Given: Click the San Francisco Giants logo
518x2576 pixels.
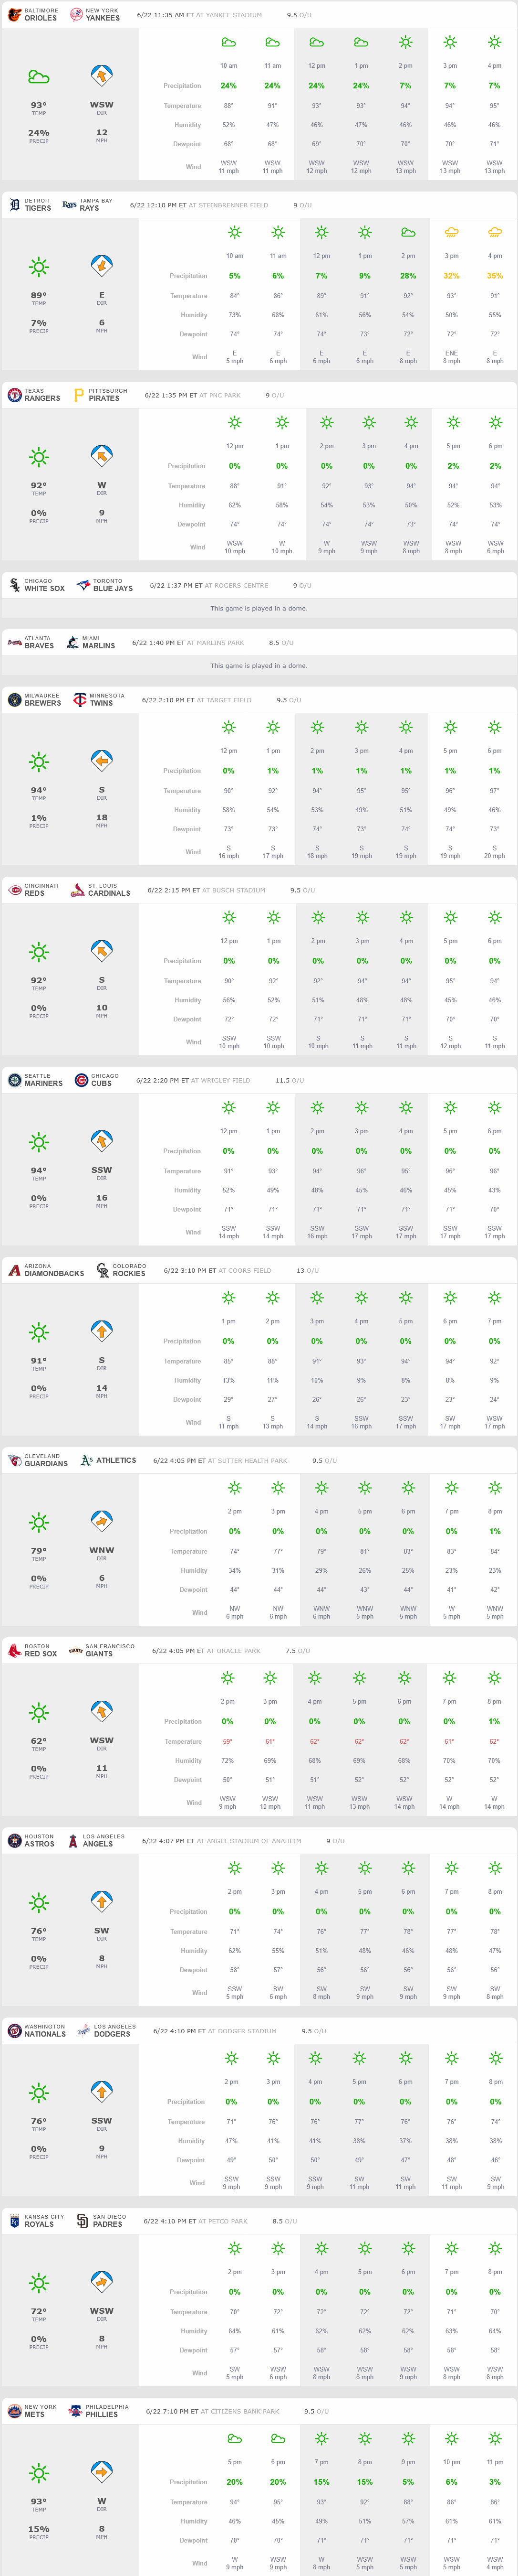Looking at the screenshot, I should coord(75,1650).
